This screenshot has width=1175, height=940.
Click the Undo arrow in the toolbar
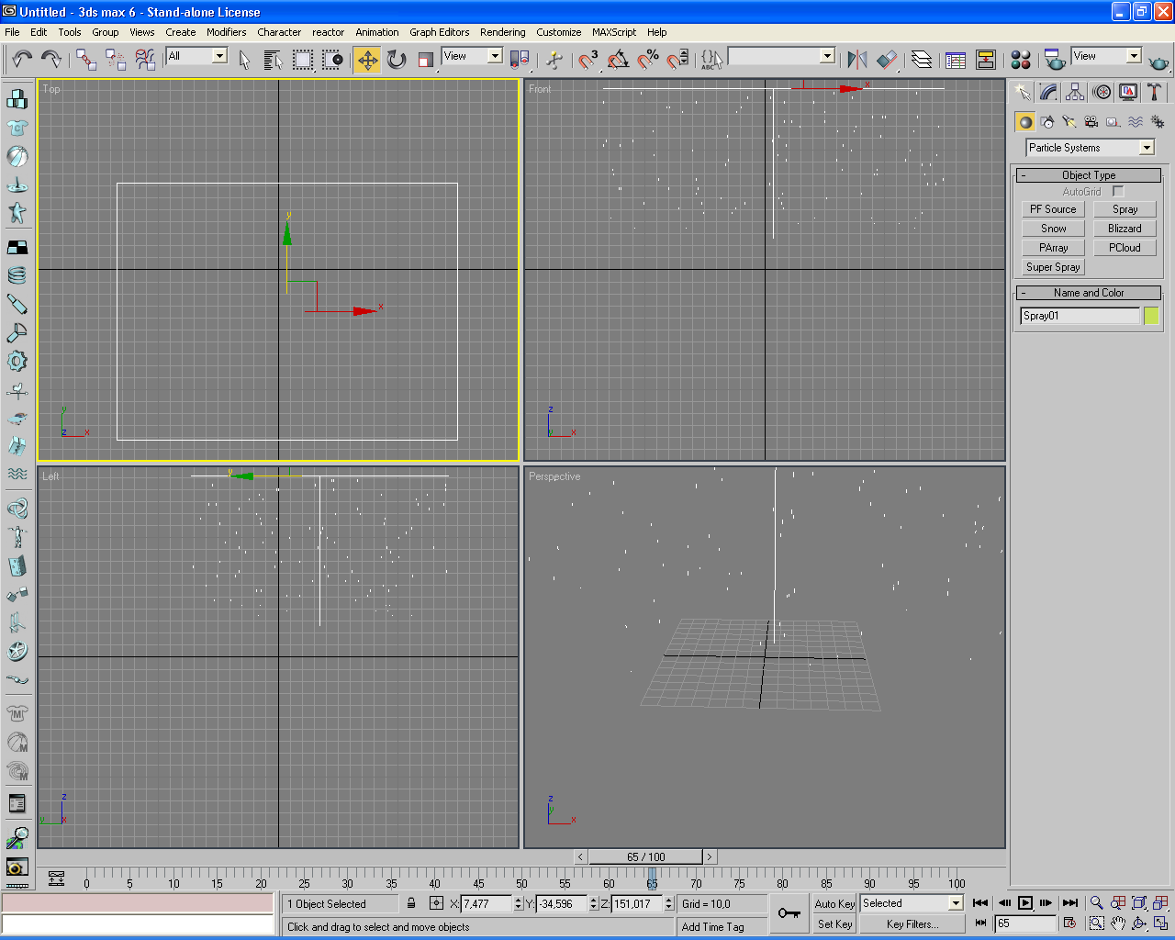[22, 60]
